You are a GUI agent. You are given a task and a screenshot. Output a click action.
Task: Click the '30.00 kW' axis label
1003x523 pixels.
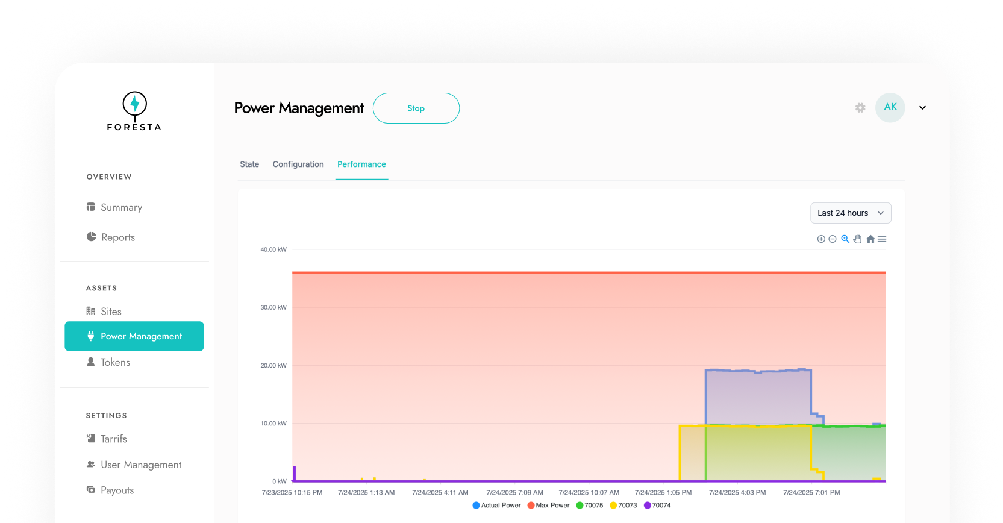coord(273,307)
